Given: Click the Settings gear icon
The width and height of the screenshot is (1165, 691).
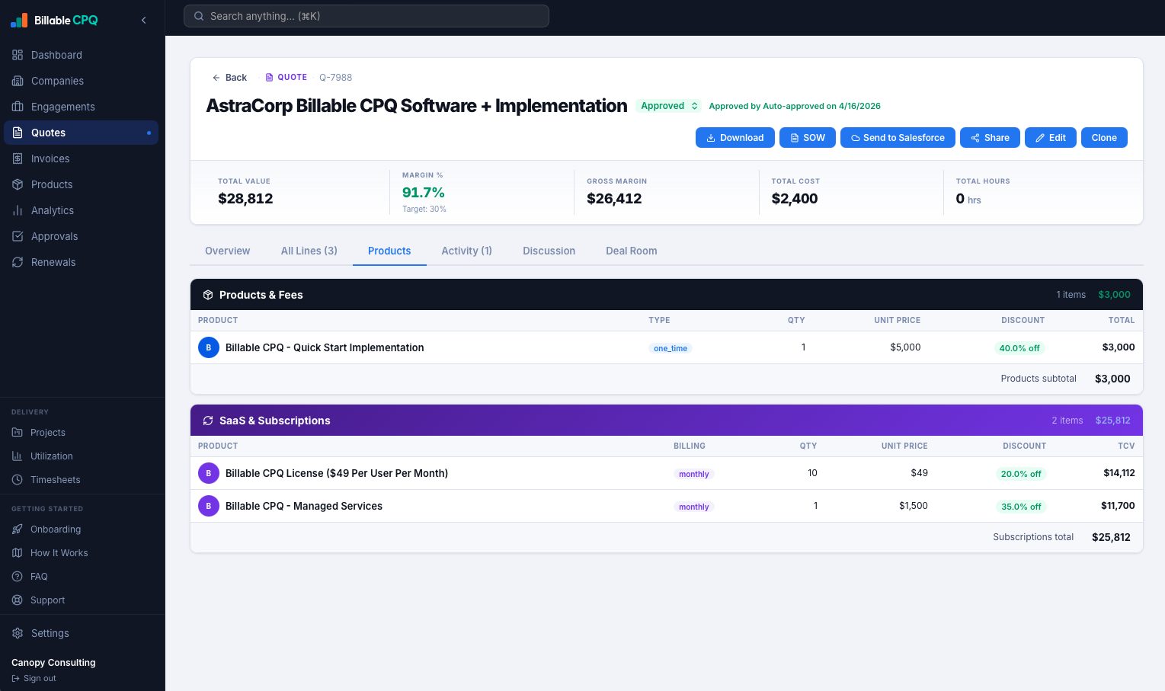Looking at the screenshot, I should tap(18, 633).
